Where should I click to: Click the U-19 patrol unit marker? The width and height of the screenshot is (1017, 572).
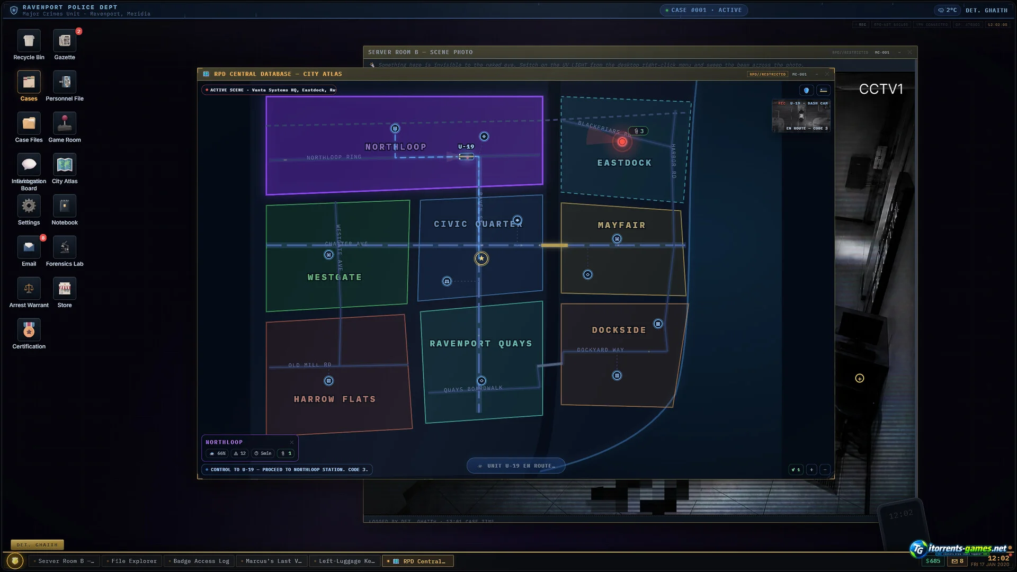click(466, 156)
